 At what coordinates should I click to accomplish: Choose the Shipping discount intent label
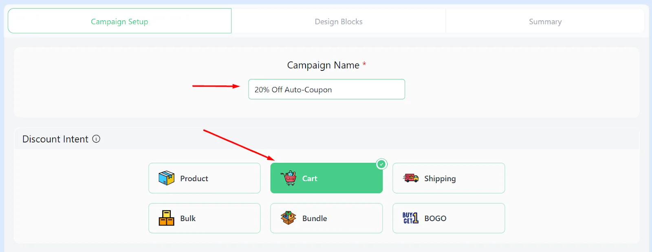point(440,178)
